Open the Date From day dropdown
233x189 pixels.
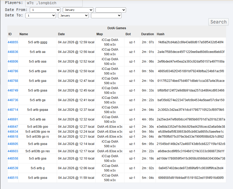[45, 10]
